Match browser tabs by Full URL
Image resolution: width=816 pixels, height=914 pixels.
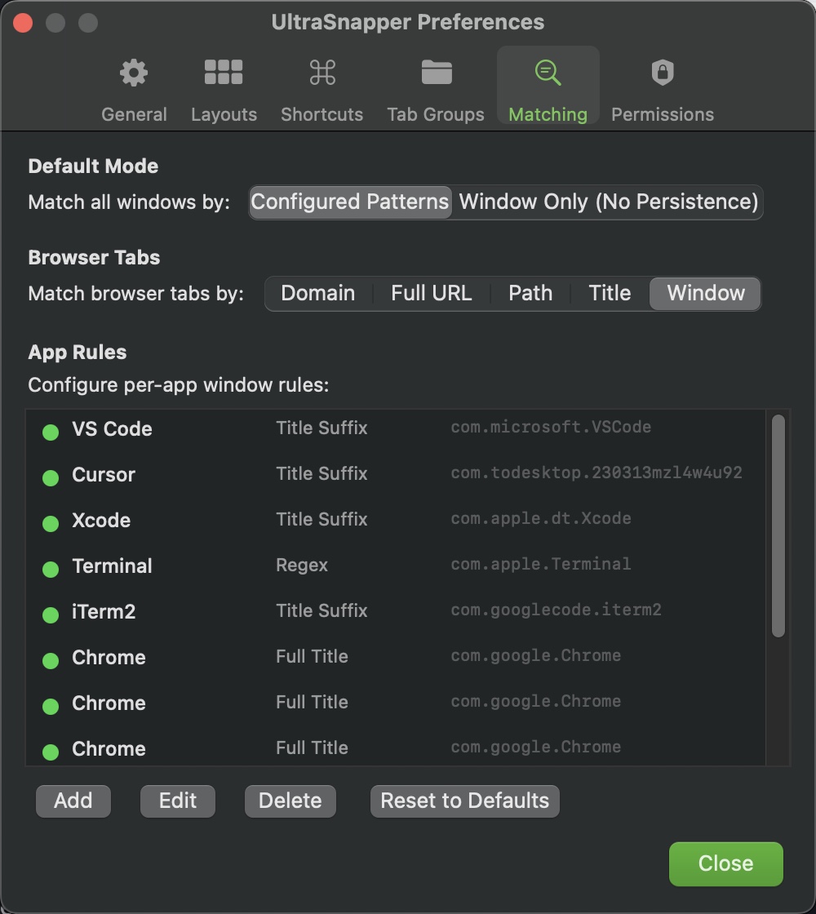[x=431, y=293]
